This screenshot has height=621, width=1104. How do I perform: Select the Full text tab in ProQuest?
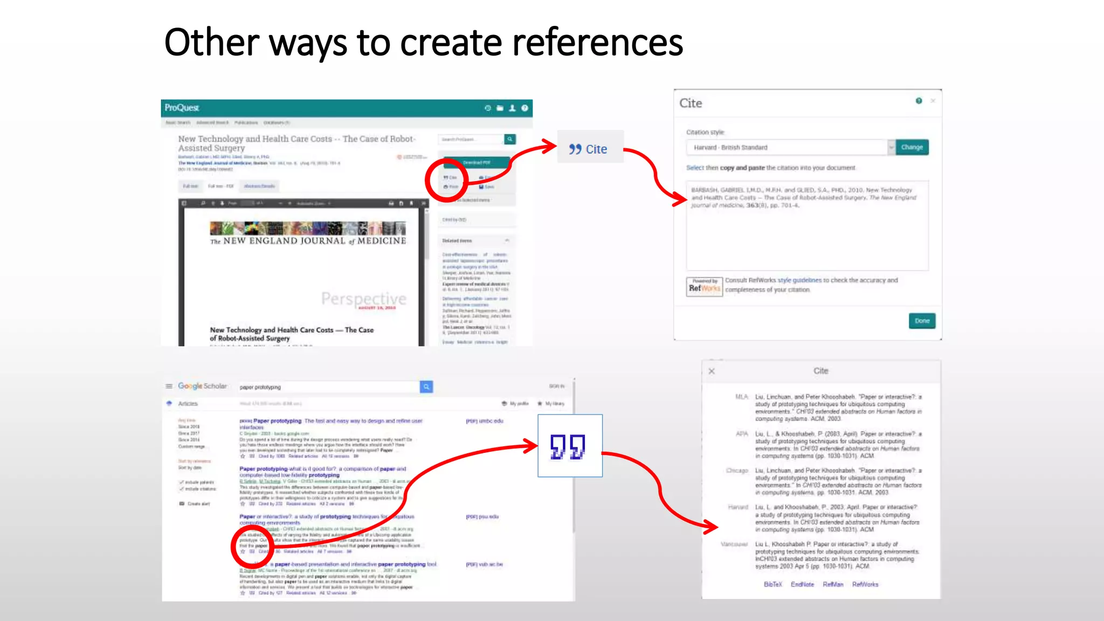(190, 186)
